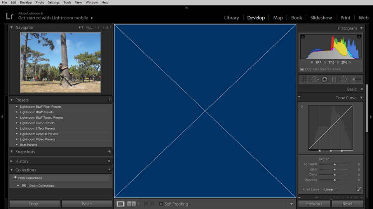Screen dimensions: 373x209
Task: Add a new preset with plus icon
Action: coord(109,100)
